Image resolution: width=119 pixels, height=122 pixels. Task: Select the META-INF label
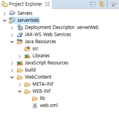[x=43, y=84]
